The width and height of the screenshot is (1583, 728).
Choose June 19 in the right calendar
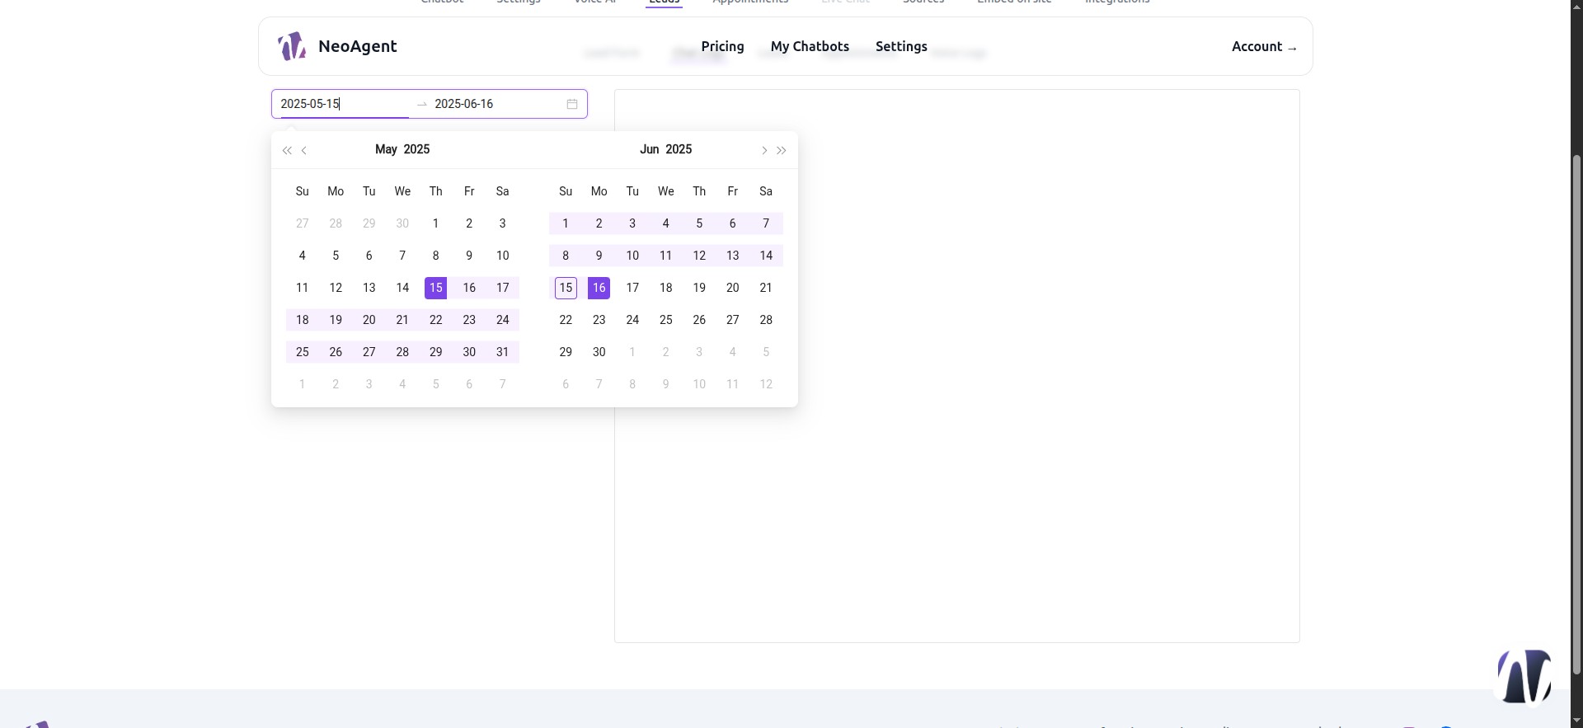tap(699, 288)
